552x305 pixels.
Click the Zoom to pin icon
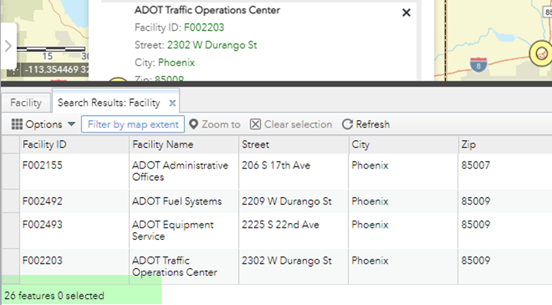(193, 124)
